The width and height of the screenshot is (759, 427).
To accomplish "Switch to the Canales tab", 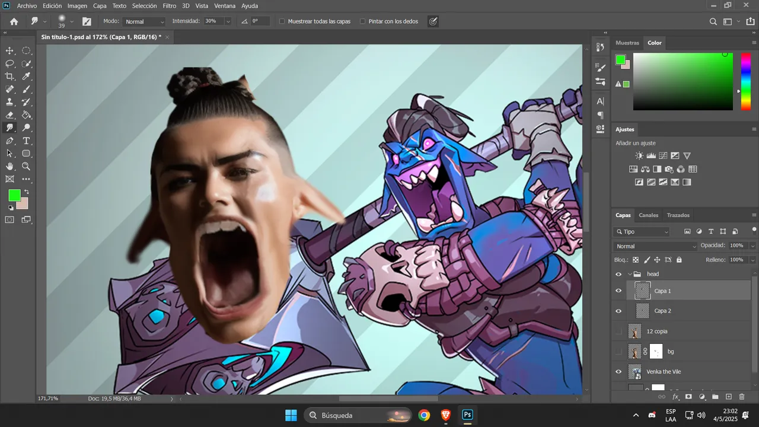I will coord(649,215).
